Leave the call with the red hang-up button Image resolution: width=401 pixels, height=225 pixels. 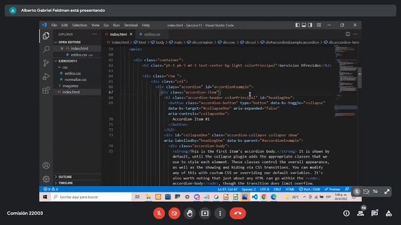pyautogui.click(x=238, y=213)
